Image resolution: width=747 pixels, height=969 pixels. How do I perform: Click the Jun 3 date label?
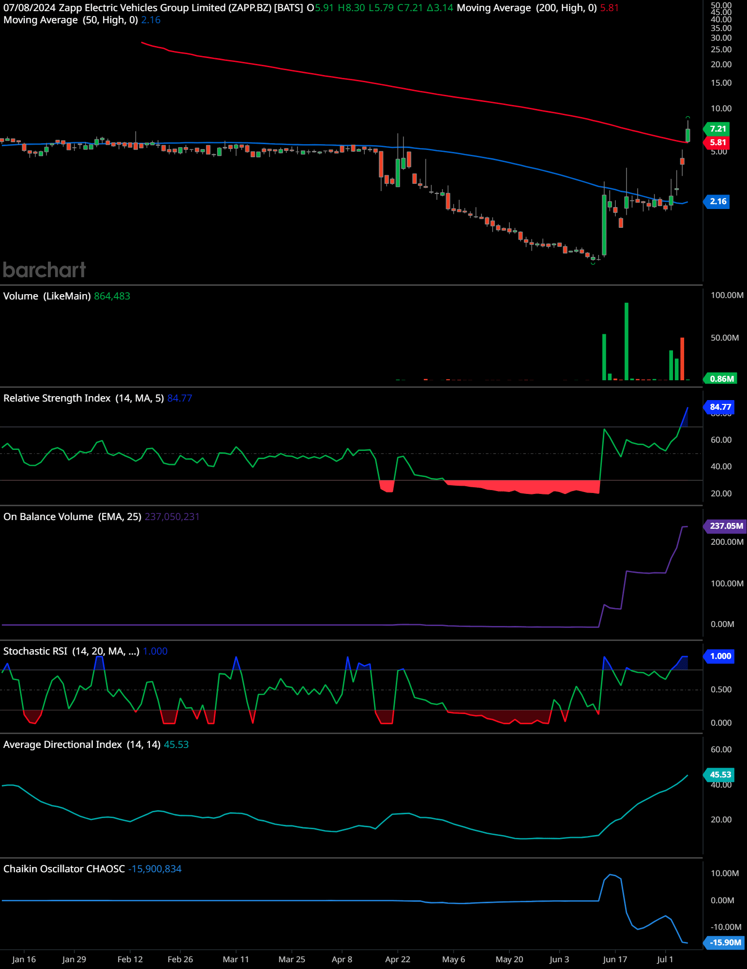click(559, 959)
